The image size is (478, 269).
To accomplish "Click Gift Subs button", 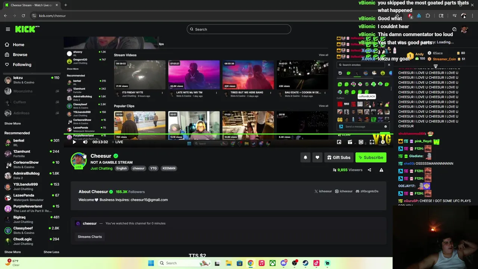I will coord(339,158).
